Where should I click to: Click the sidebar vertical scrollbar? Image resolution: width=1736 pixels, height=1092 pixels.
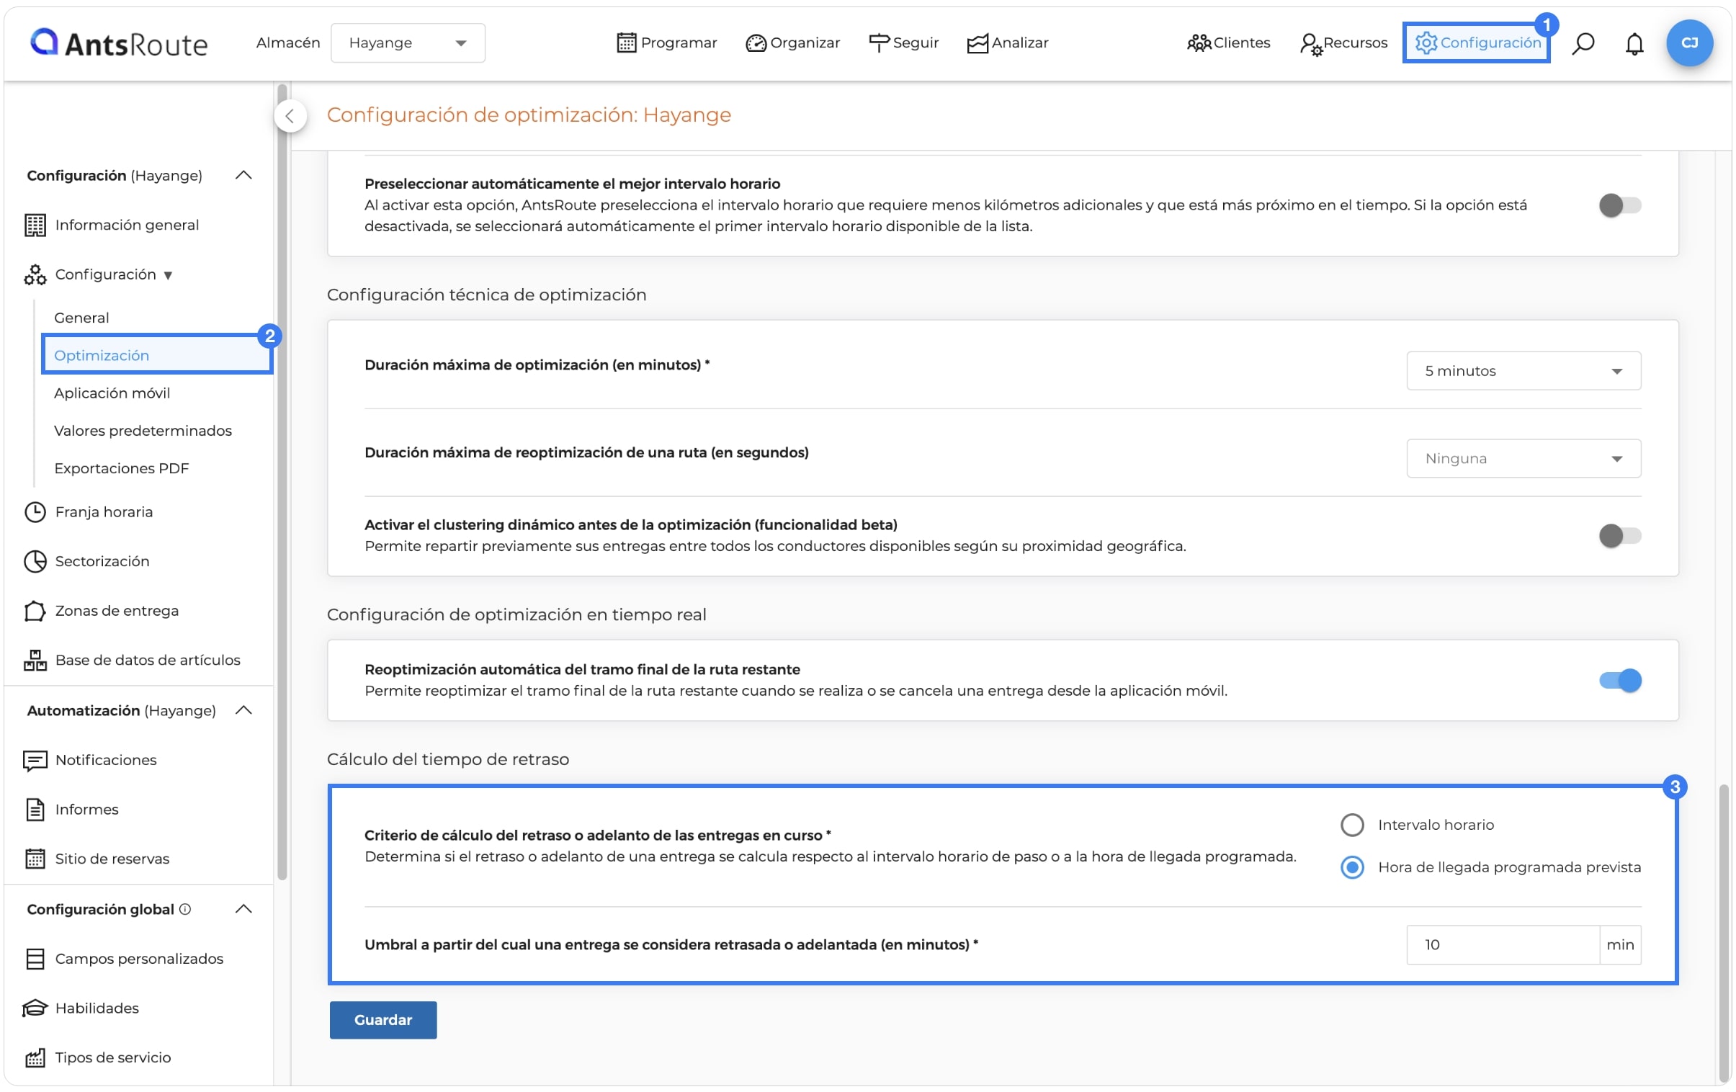coord(282,481)
